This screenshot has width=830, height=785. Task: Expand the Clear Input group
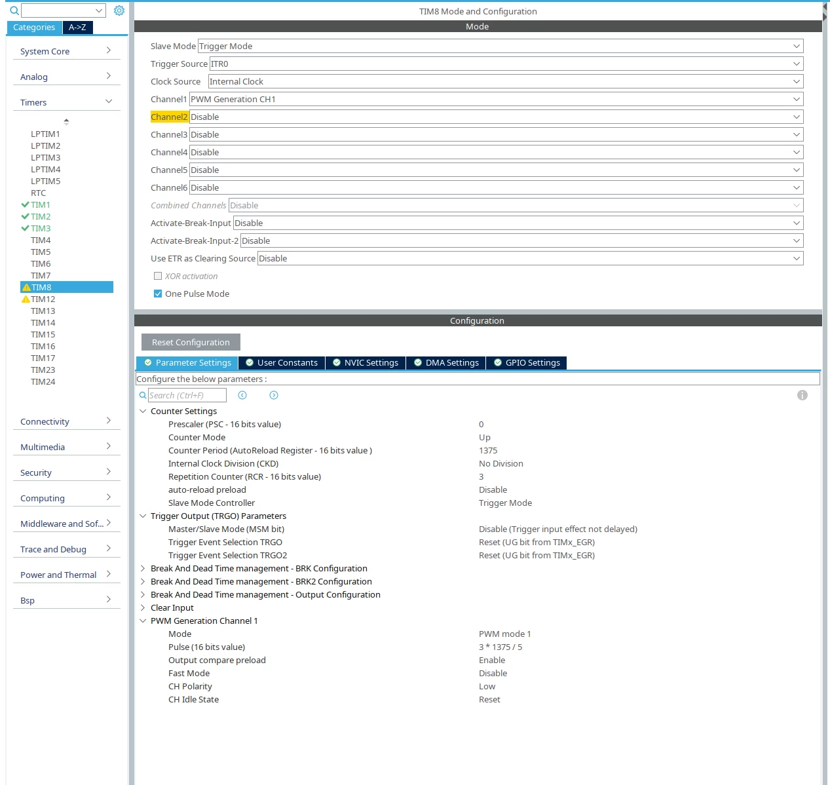click(143, 607)
